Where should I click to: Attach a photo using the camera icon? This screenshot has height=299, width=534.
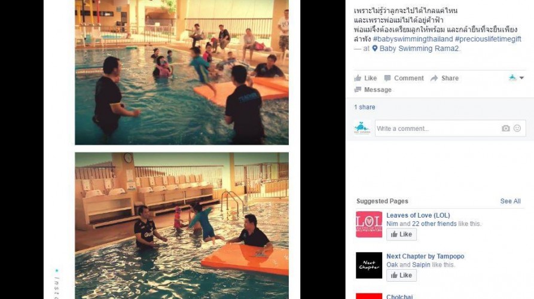click(506, 129)
